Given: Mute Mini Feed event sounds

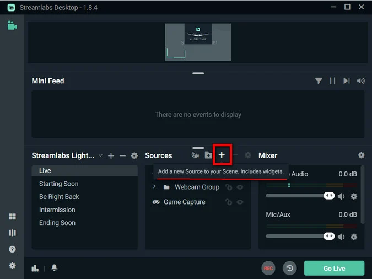Looking at the screenshot, I should pos(361,81).
